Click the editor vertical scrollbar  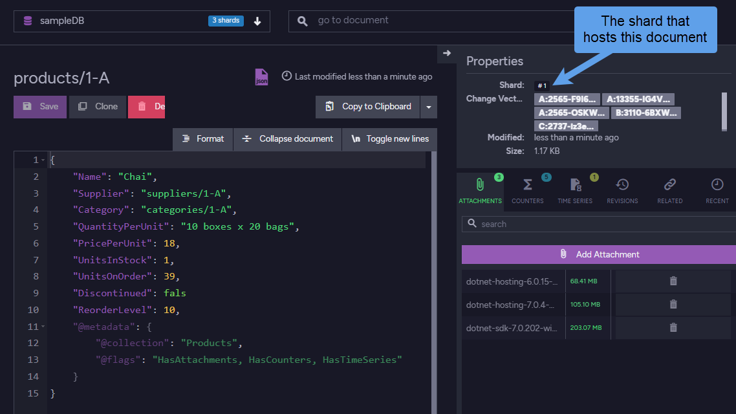[x=434, y=281]
